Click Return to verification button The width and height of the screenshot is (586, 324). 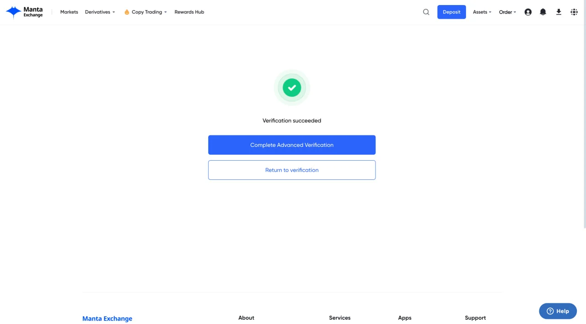pos(292,170)
